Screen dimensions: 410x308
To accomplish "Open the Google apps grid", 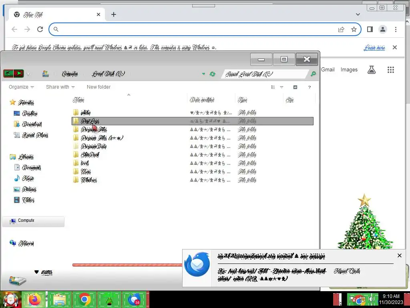I will coord(391,70).
